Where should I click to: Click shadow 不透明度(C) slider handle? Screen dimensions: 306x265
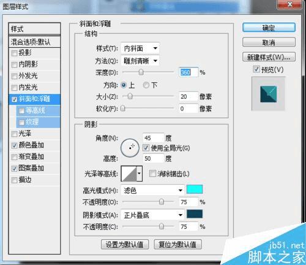[x=162, y=226]
